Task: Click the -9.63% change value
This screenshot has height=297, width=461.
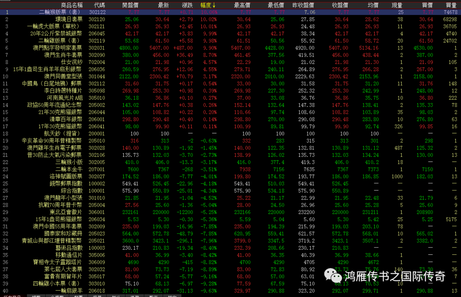Action: 209,291
